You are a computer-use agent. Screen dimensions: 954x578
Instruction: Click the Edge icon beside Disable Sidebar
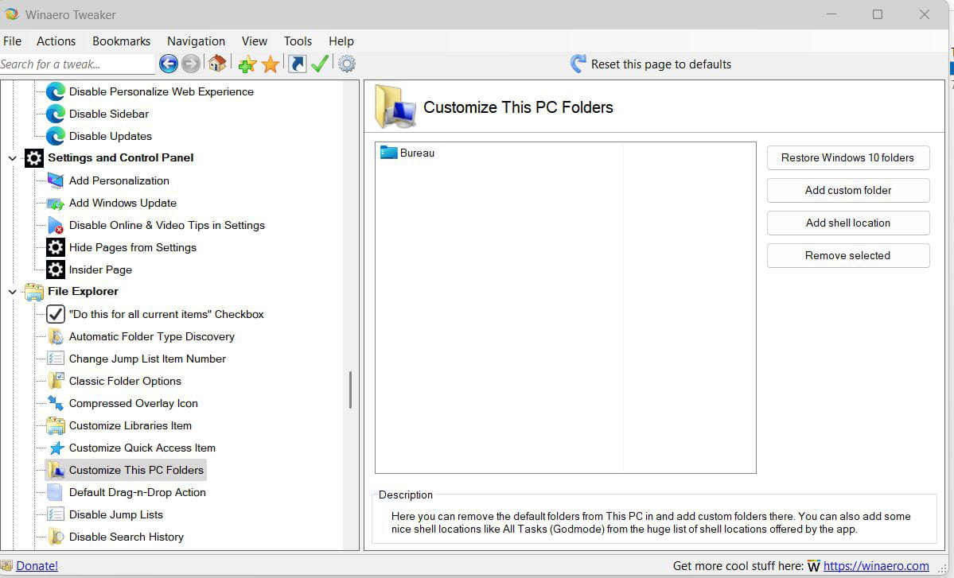point(56,114)
